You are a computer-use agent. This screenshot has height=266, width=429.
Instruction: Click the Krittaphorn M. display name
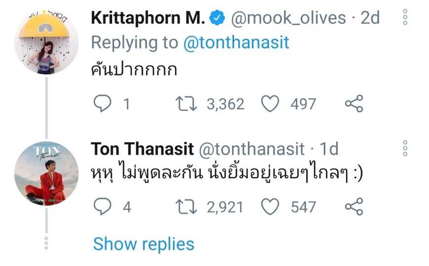(x=148, y=18)
